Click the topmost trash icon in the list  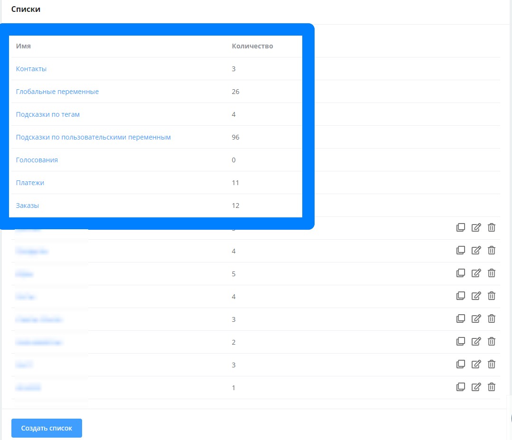[x=492, y=227]
